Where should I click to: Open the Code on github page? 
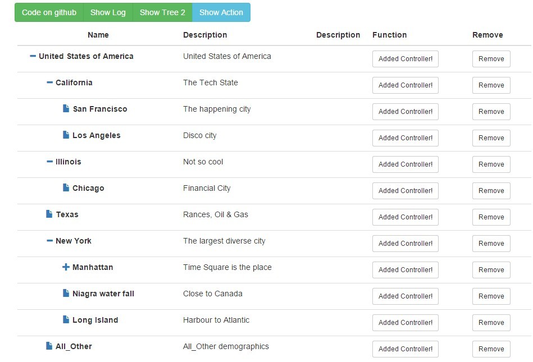point(48,11)
